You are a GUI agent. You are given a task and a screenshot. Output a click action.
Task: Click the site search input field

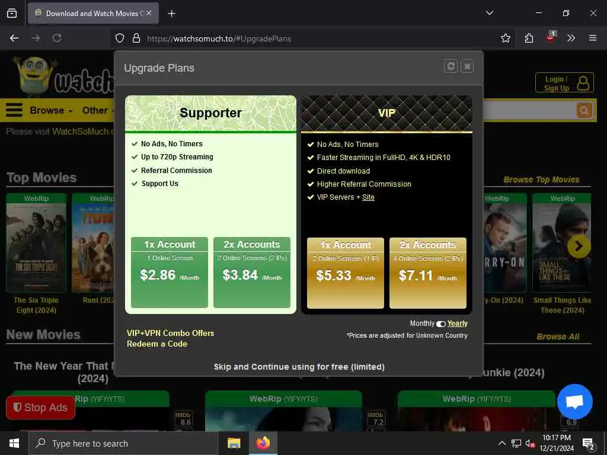point(529,111)
